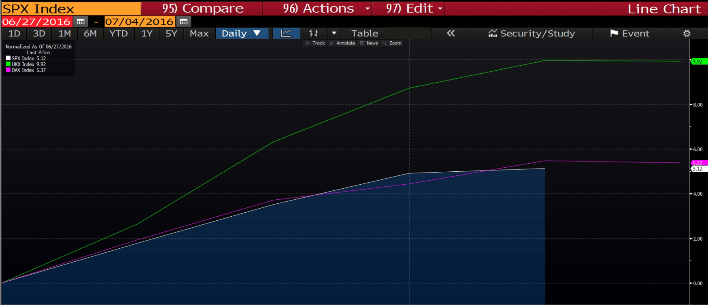
Task: Click the 95) Compare button
Action: click(x=202, y=9)
